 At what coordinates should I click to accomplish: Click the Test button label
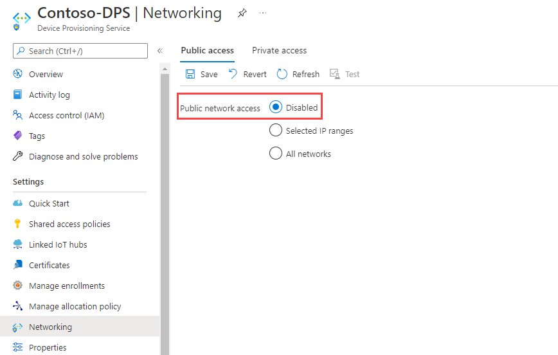(352, 74)
